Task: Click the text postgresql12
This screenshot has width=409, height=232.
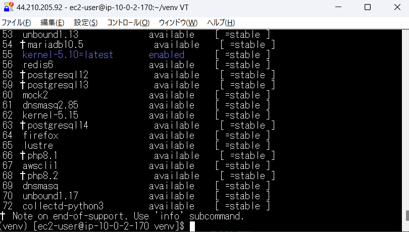Action: click(58, 75)
